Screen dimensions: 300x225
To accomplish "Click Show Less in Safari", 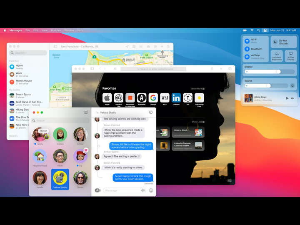I will (198, 122).
